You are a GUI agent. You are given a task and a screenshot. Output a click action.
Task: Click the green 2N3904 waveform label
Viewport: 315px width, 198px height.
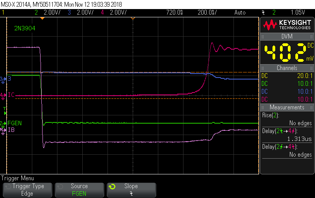click(25, 28)
